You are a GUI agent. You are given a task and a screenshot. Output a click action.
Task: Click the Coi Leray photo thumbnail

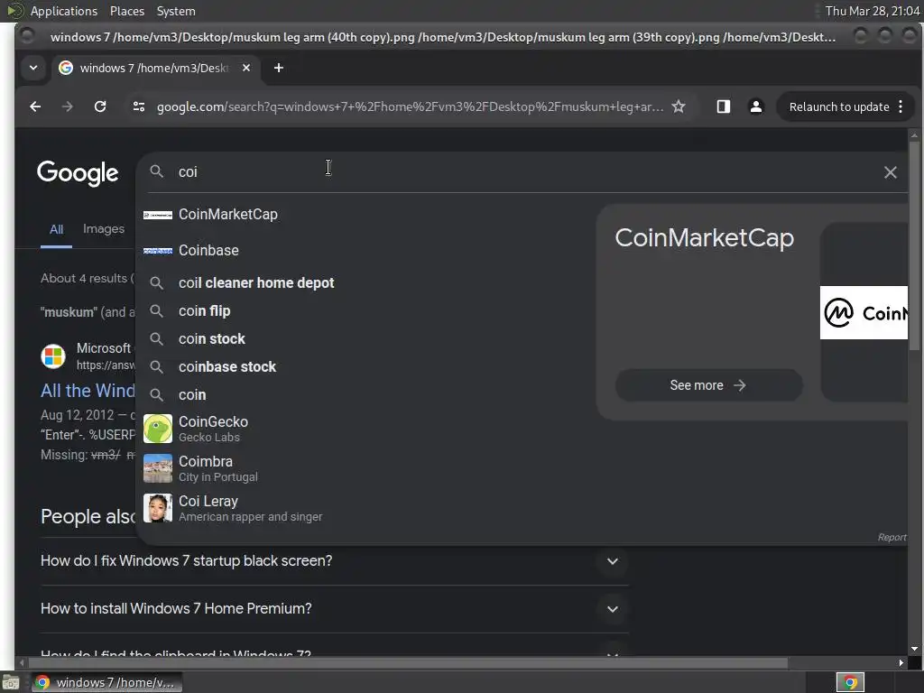point(158,508)
